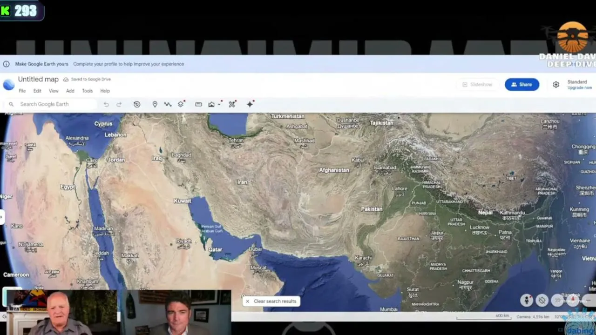Click the Qatar label on the map

click(x=215, y=249)
